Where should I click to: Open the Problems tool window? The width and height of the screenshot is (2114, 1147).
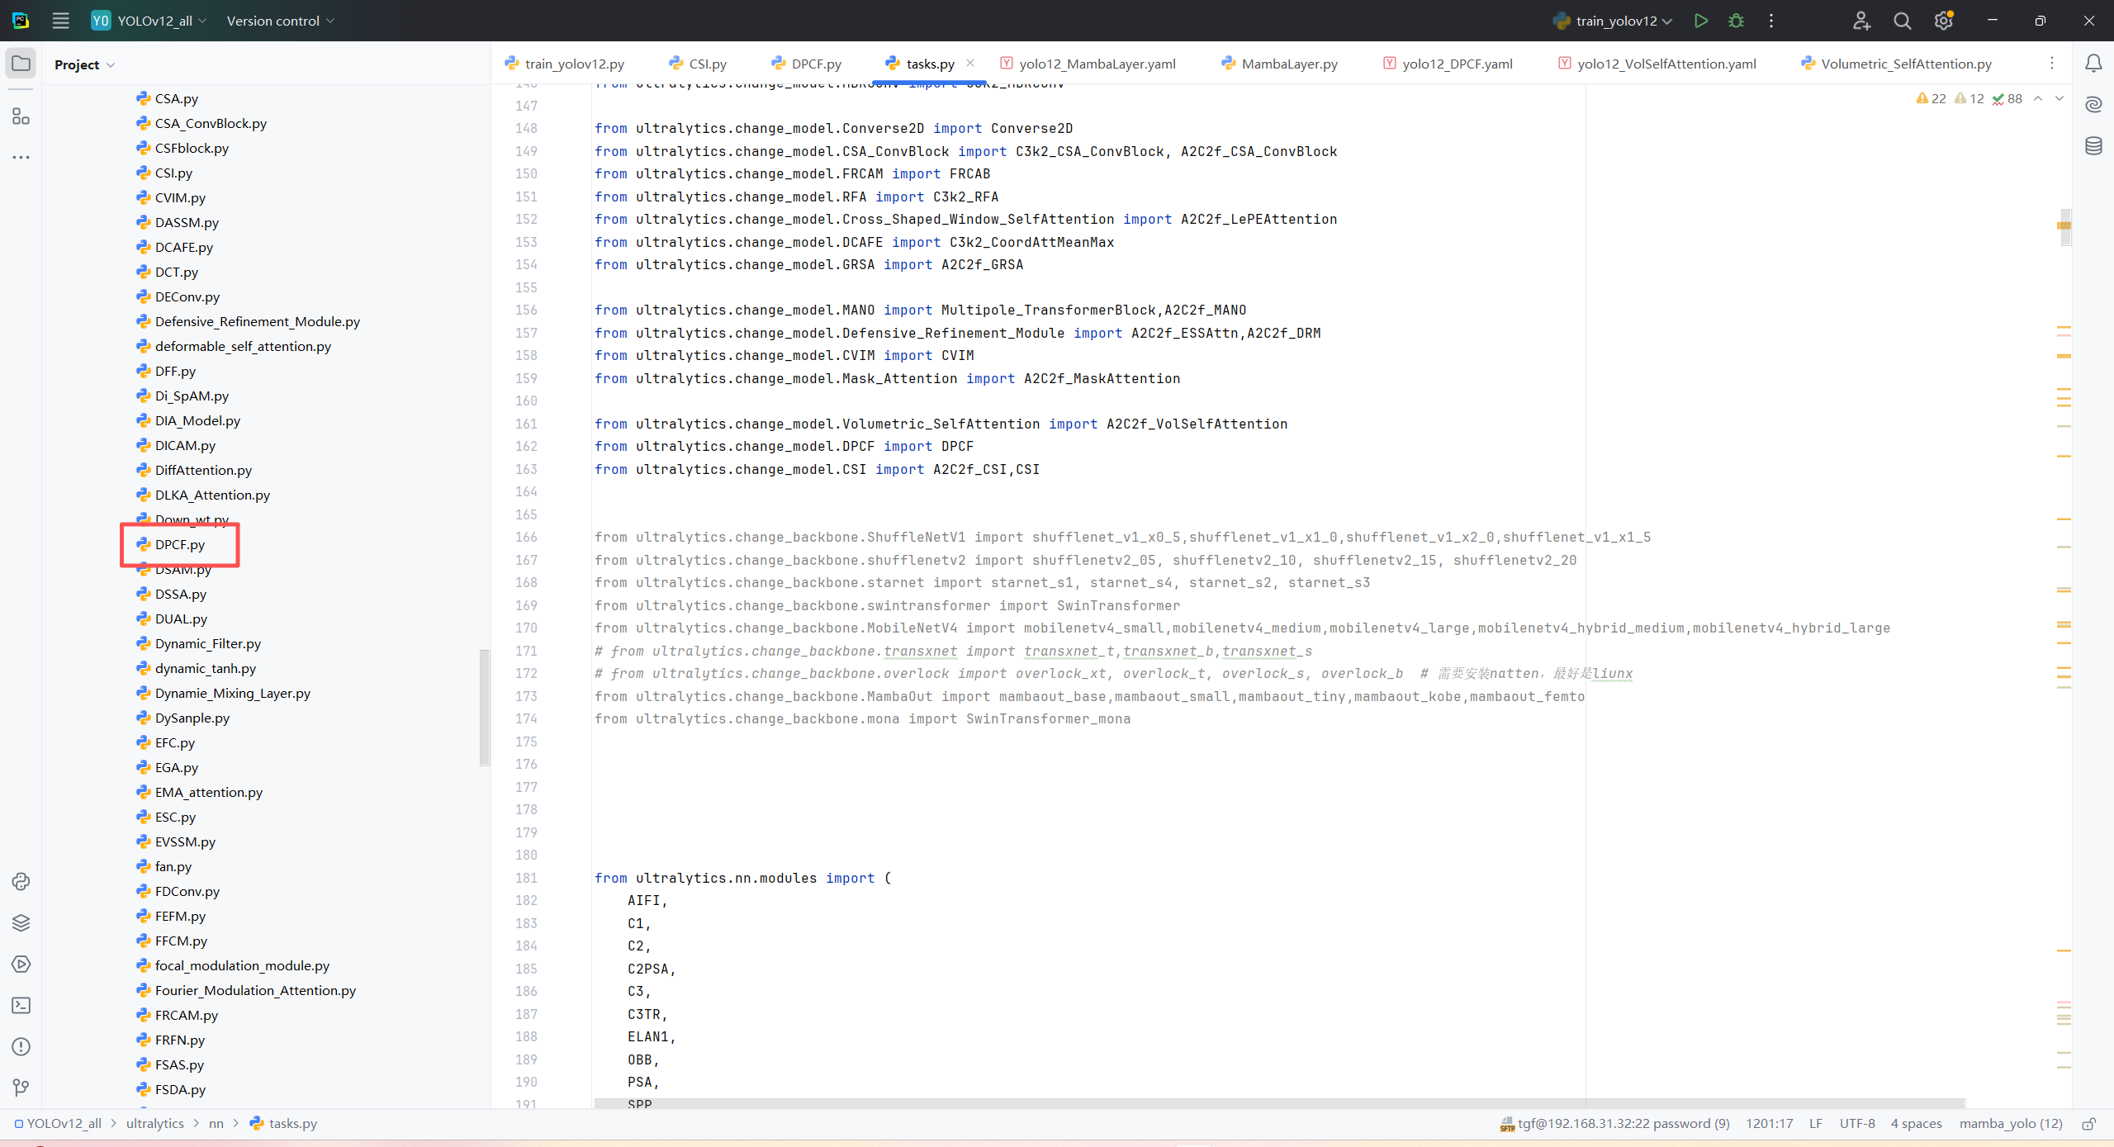click(x=21, y=1046)
